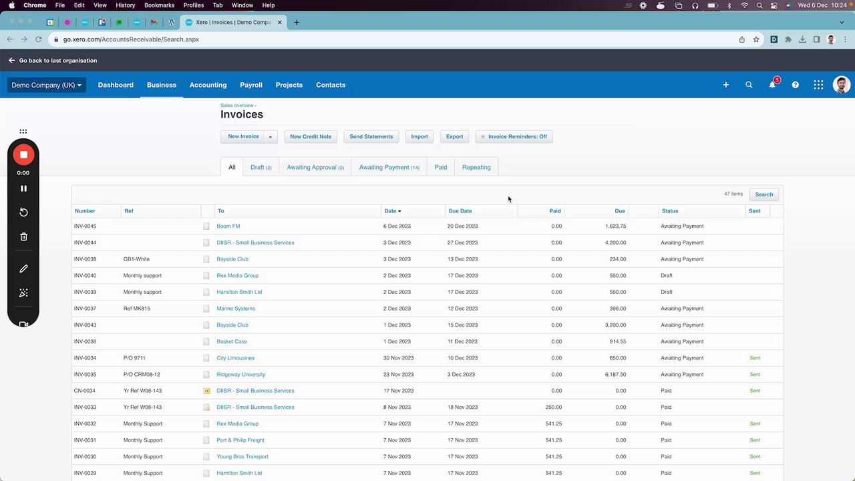The image size is (855, 481).
Task: Select the All invoices tab
Action: coord(232,167)
